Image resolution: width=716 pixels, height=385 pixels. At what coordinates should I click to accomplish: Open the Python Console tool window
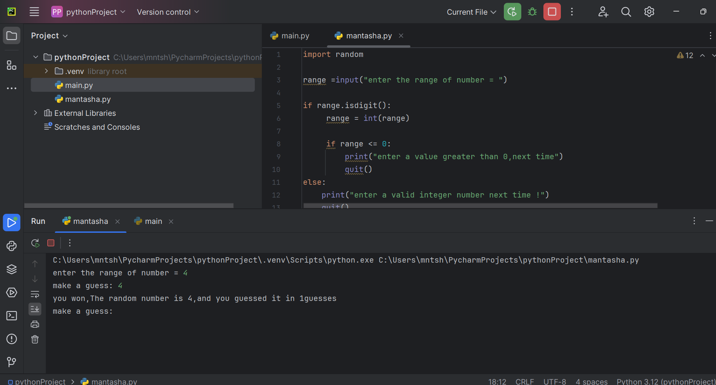tap(12, 246)
